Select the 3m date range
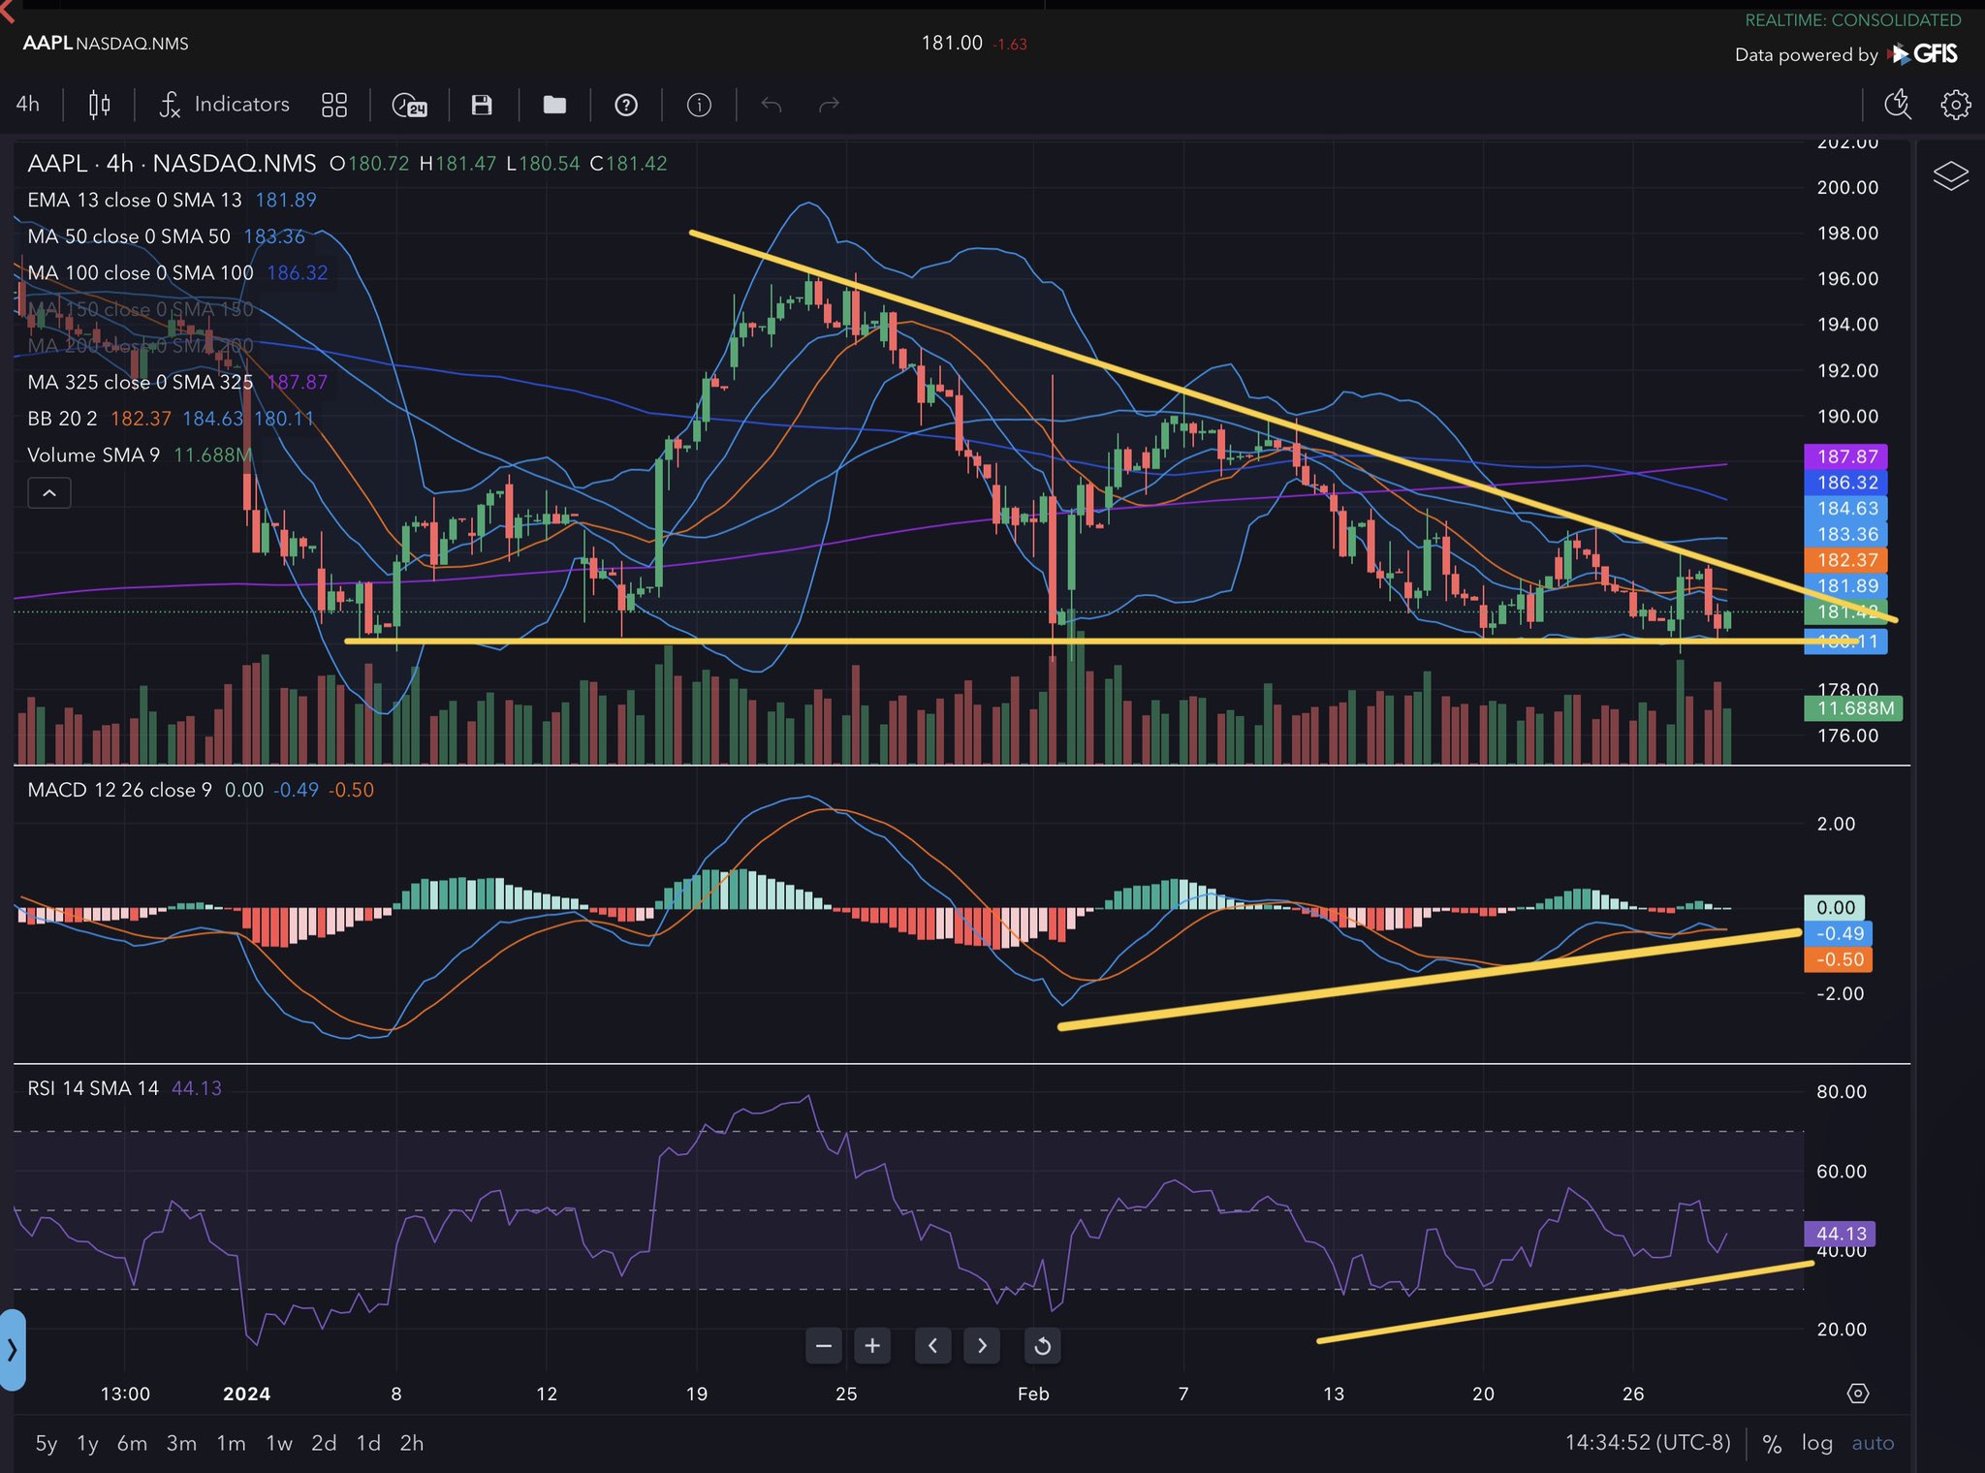This screenshot has width=1985, height=1473. click(181, 1443)
